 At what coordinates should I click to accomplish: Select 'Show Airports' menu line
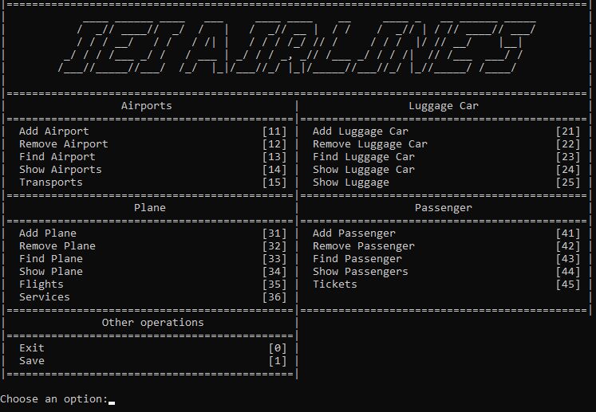pyautogui.click(x=61, y=170)
